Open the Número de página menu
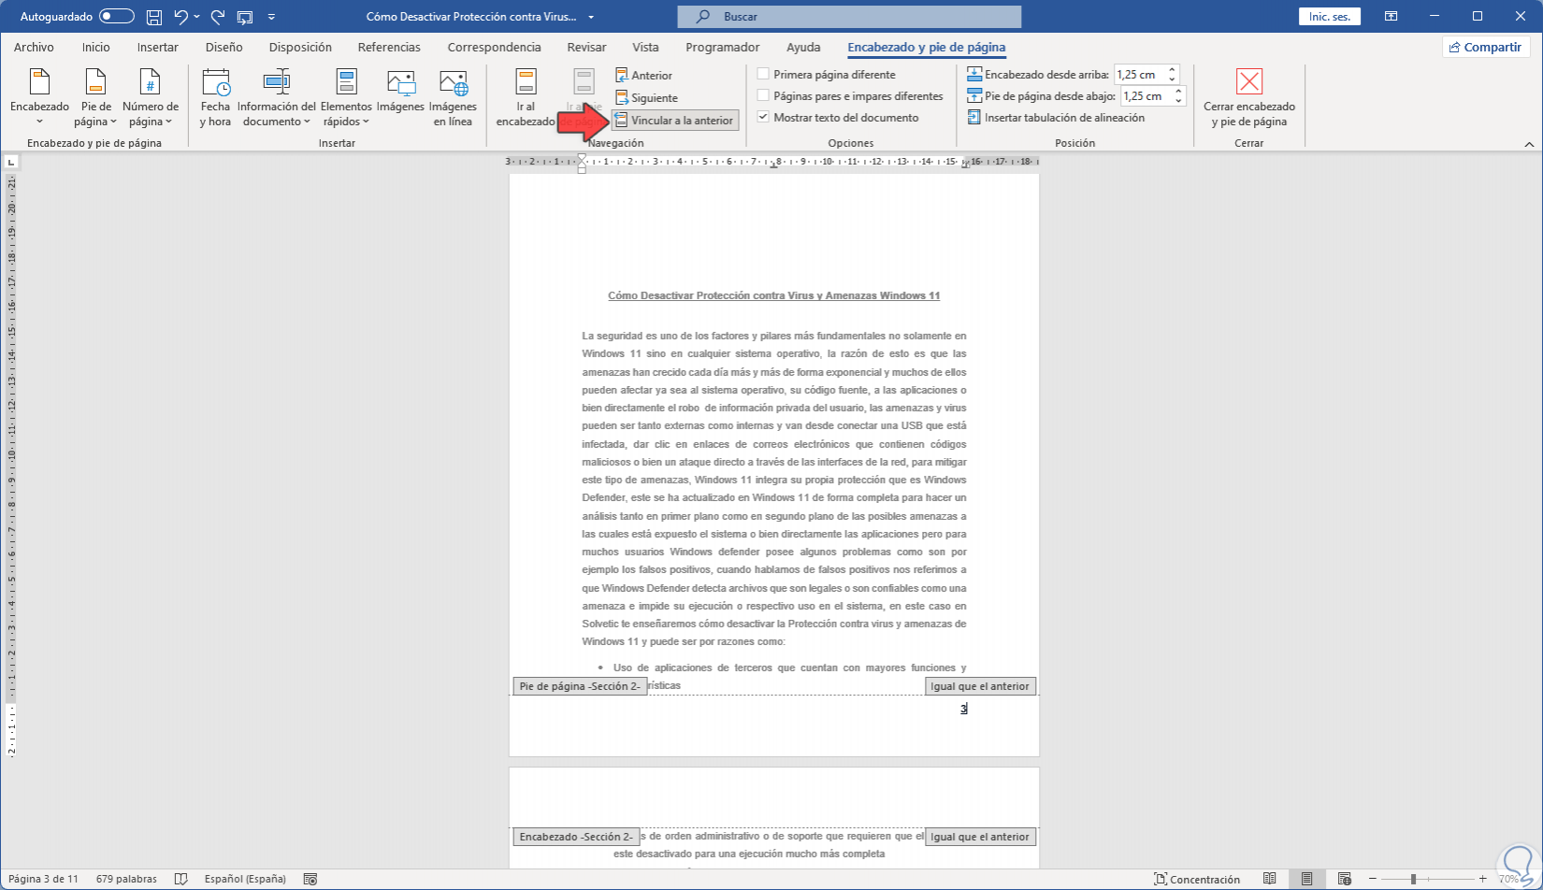This screenshot has width=1543, height=890. coord(150,97)
